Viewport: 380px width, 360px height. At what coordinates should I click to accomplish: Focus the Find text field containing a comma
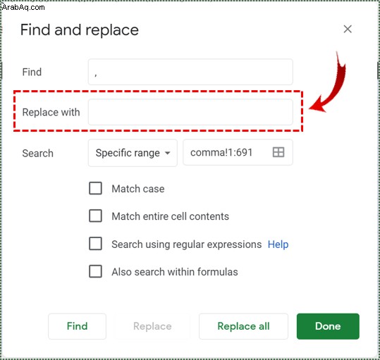(190, 72)
